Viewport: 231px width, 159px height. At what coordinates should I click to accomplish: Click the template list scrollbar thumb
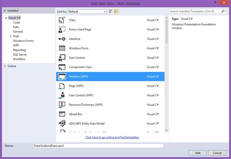[x=166, y=31]
